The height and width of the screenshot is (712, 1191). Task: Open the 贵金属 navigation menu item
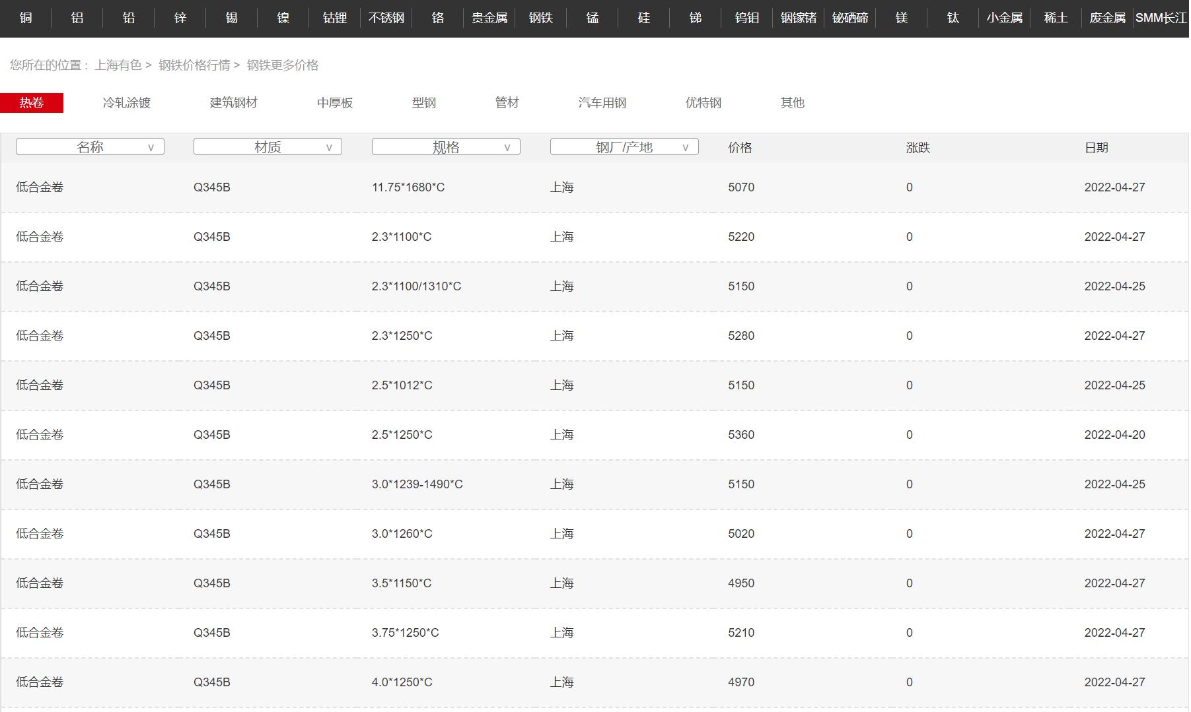point(489,18)
